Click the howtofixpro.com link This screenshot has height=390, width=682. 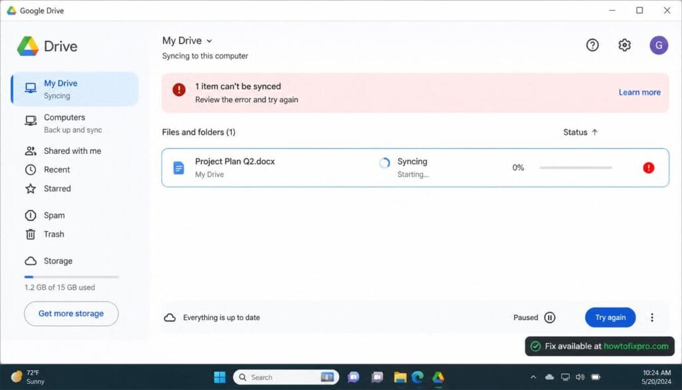pos(636,346)
